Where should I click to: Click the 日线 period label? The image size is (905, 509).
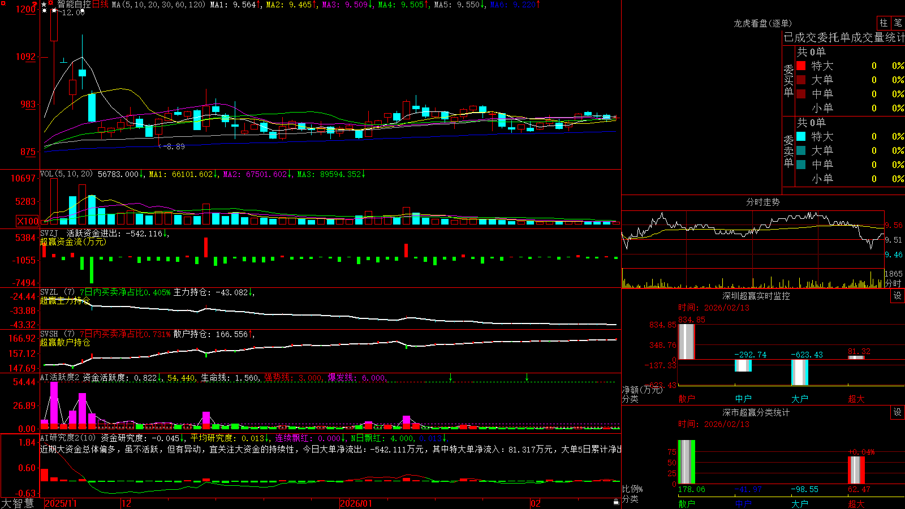click(x=100, y=5)
